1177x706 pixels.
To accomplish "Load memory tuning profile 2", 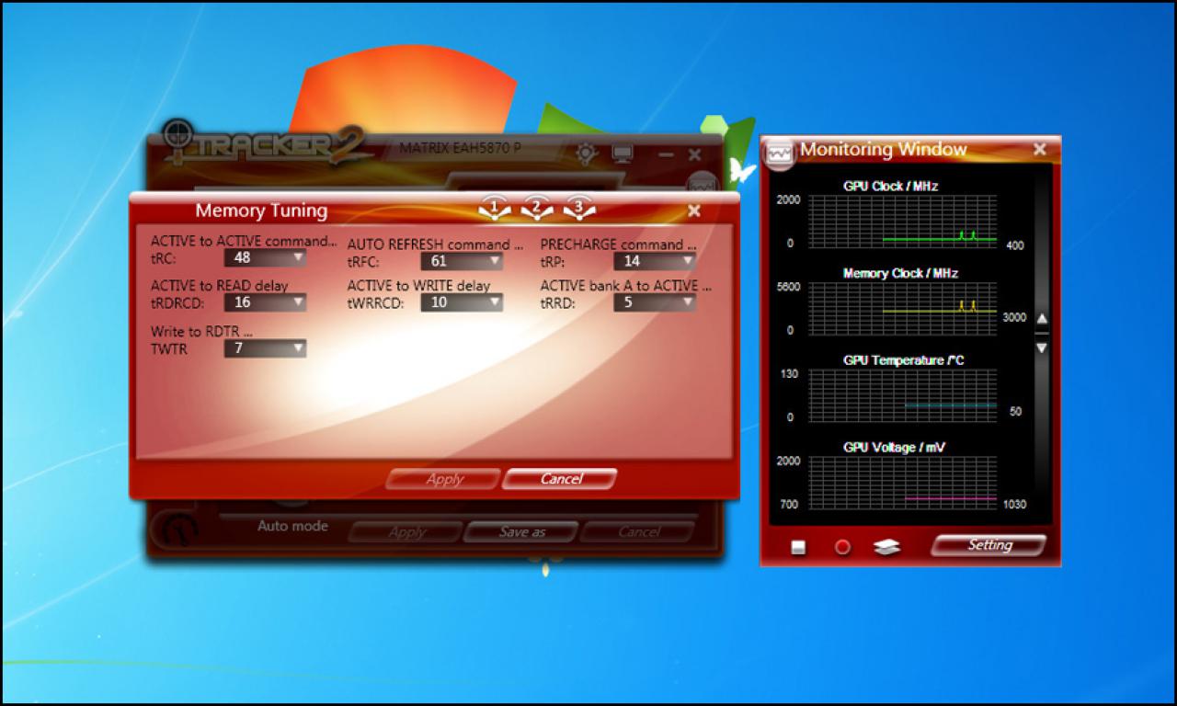I will tap(537, 209).
